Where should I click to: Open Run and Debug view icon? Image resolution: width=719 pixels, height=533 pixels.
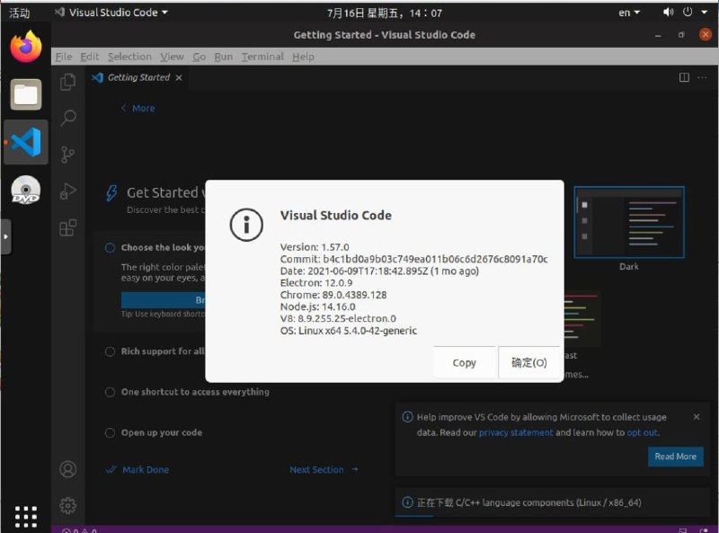(x=67, y=191)
